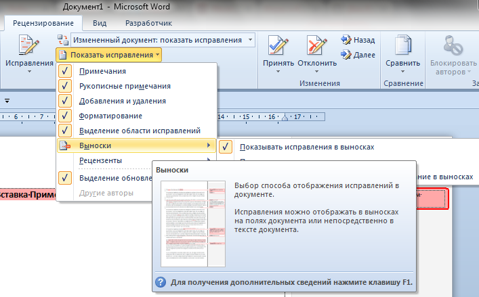Click the horizontal ruler near 15
This screenshot has height=297, width=479.
(246, 117)
